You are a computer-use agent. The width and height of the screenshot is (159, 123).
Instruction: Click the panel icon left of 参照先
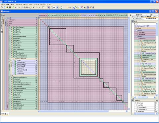coord(132,100)
